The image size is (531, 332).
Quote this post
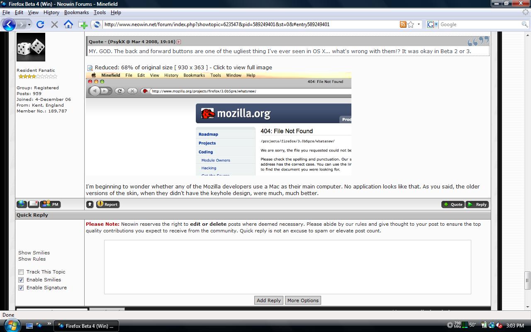coord(453,204)
